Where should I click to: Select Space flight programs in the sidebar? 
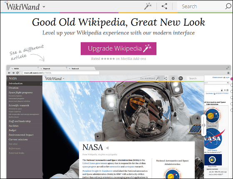20,92
